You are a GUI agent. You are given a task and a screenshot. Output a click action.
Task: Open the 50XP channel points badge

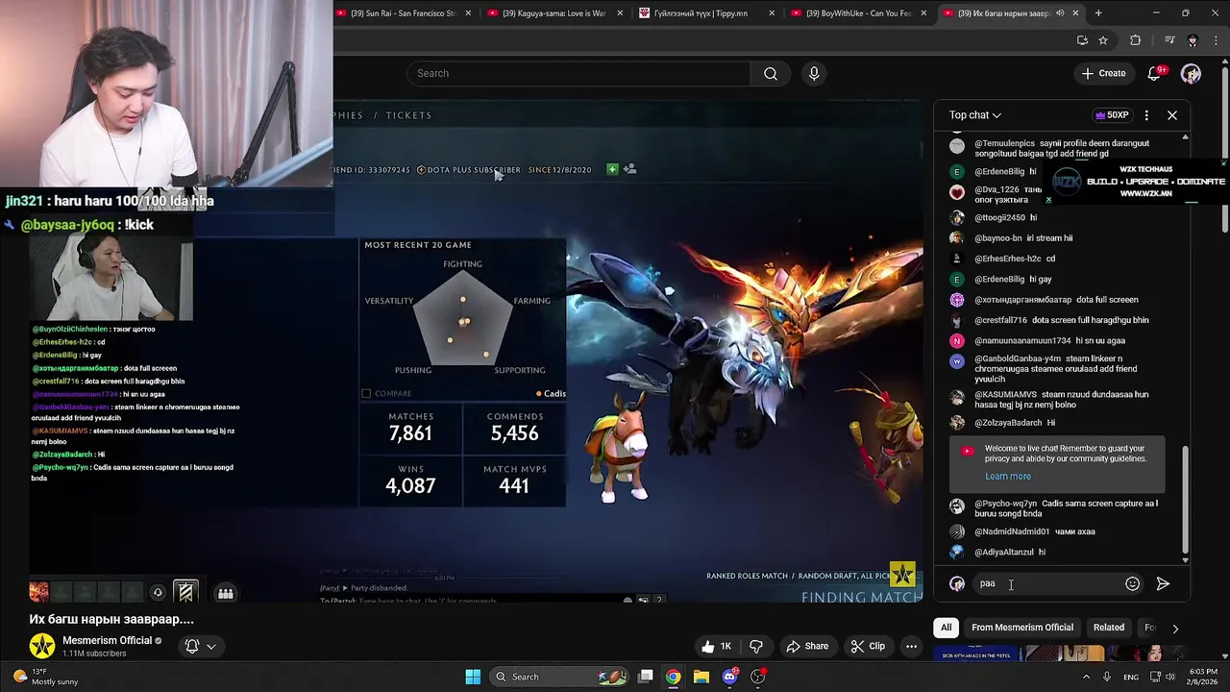(1112, 115)
